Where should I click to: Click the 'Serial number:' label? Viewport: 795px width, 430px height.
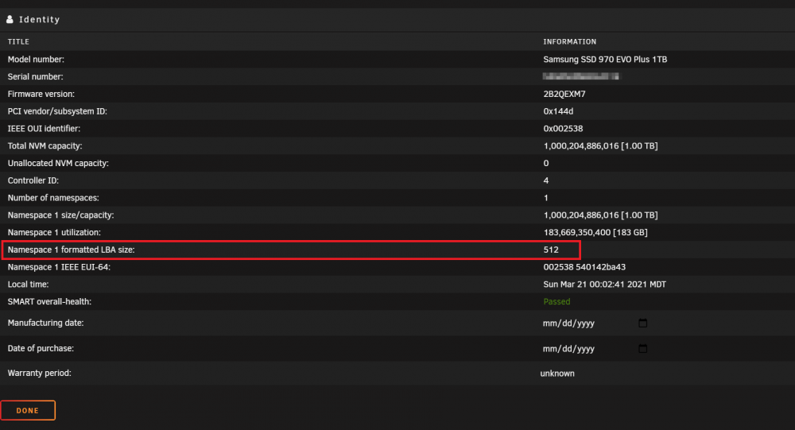(x=36, y=76)
